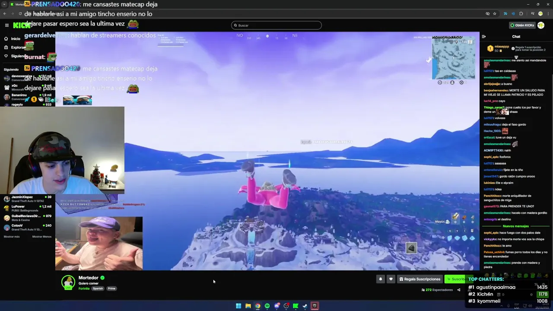553x311 pixels.
Task: Follow the channel with the heart icon
Action: [x=391, y=279]
